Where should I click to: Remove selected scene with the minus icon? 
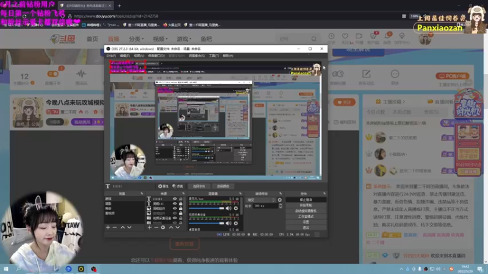[115, 227]
